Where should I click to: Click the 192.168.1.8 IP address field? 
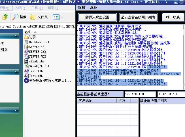tap(140, 94)
